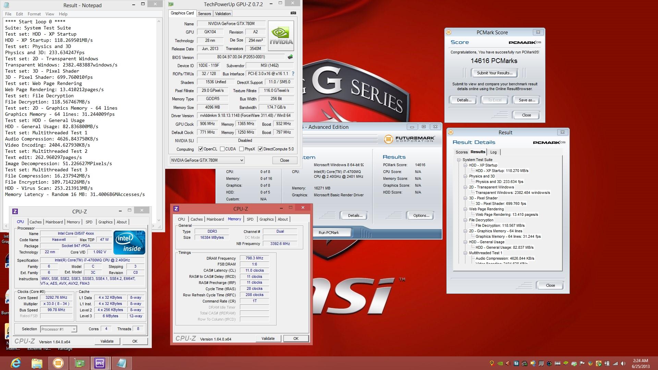Switch to GPU-Z green taskbar icon

[80, 363]
